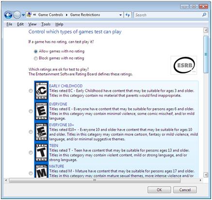Click the Game Restrictions breadcrumb
The width and height of the screenshot is (212, 200).
pos(85,15)
